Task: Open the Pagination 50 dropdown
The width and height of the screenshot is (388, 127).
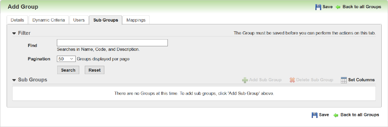Action: tap(66, 59)
